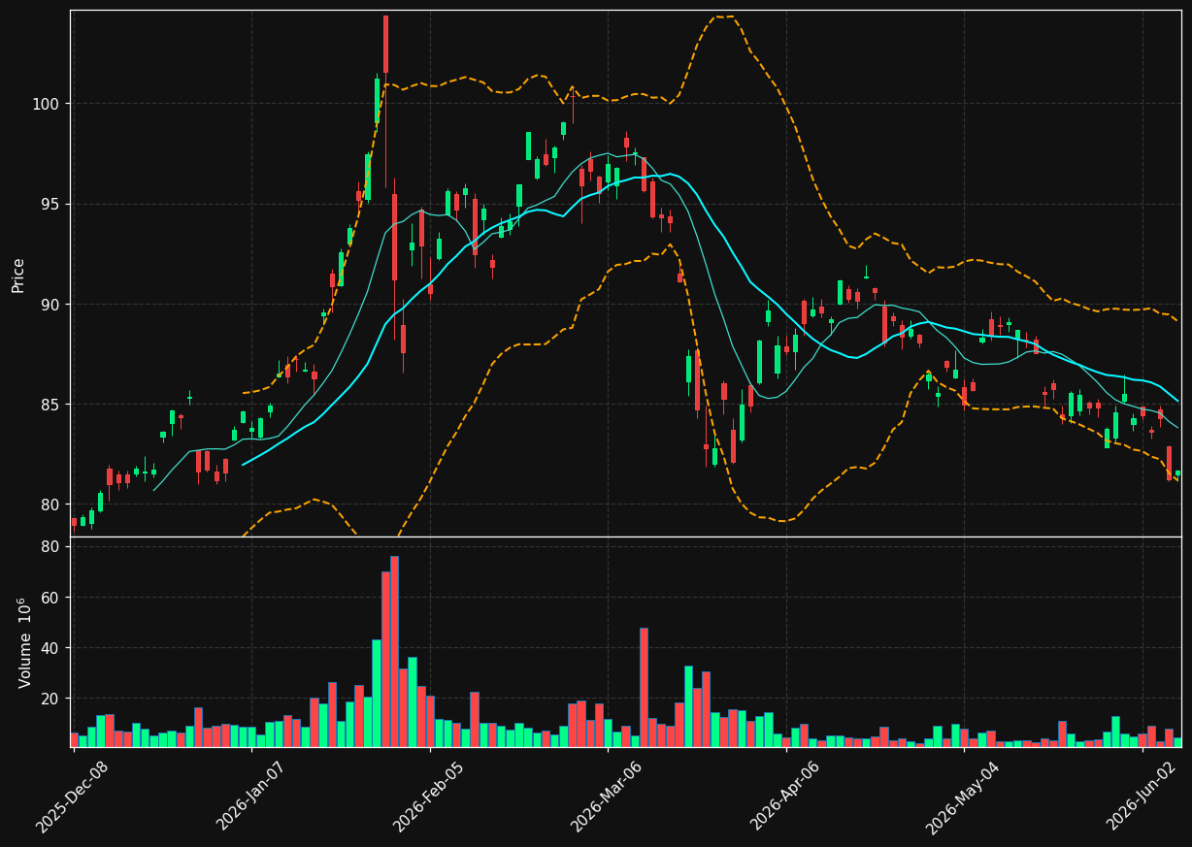The width and height of the screenshot is (1192, 847).
Task: Click the 90 price tick label
Action: 50,305
